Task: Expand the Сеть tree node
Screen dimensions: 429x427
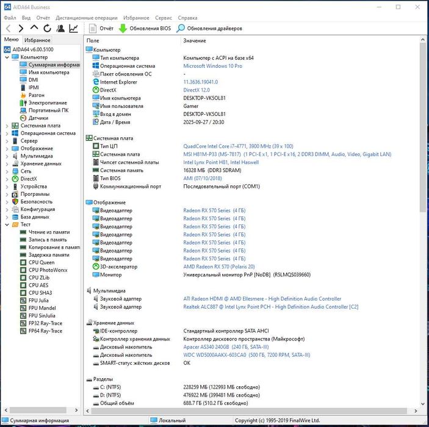Action: click(7, 171)
